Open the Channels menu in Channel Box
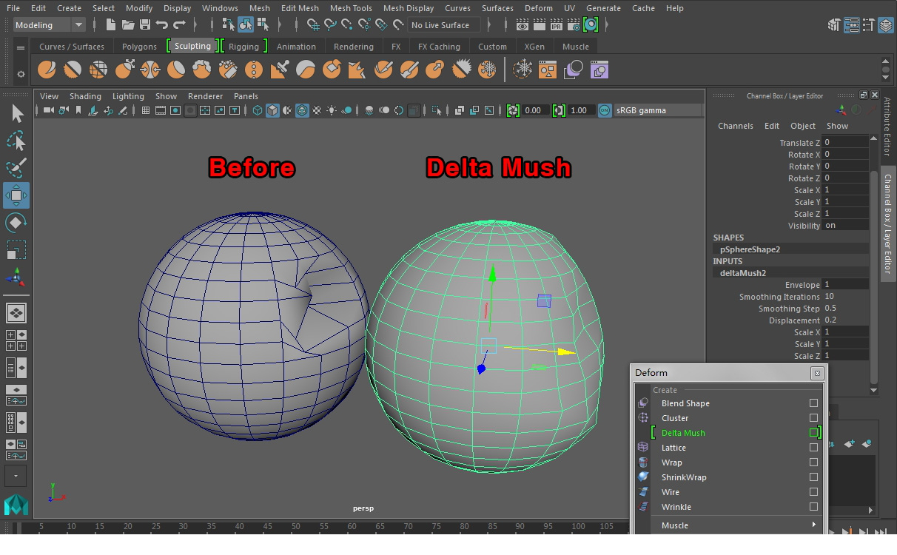The image size is (897, 555). (x=736, y=126)
